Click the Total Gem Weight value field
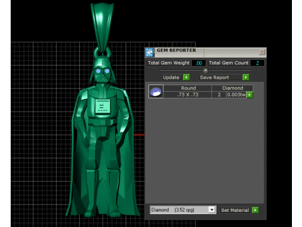The width and height of the screenshot is (302, 227). point(198,63)
